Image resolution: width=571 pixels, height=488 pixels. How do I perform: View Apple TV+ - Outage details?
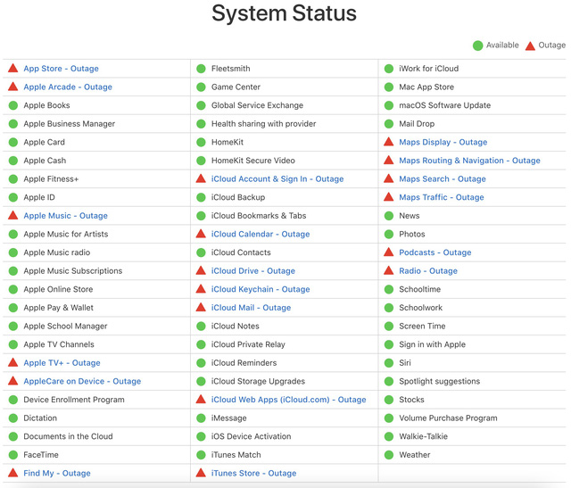click(62, 363)
